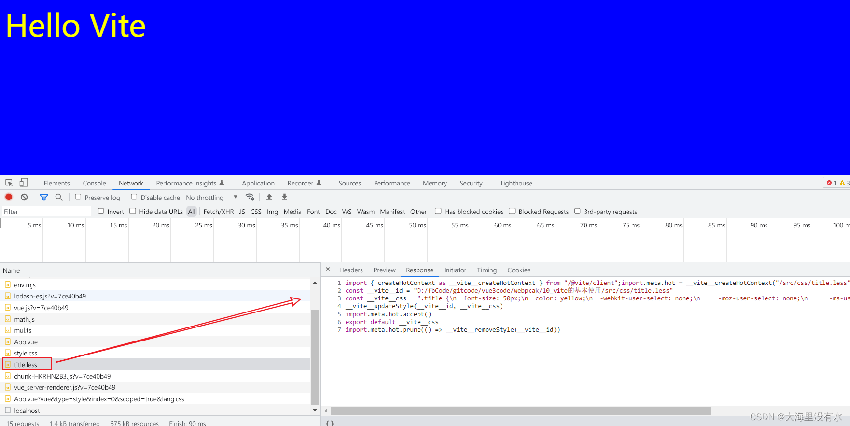Viewport: 850px width, 426px height.
Task: Click response horizontal scrollbar thumb
Action: [x=521, y=411]
